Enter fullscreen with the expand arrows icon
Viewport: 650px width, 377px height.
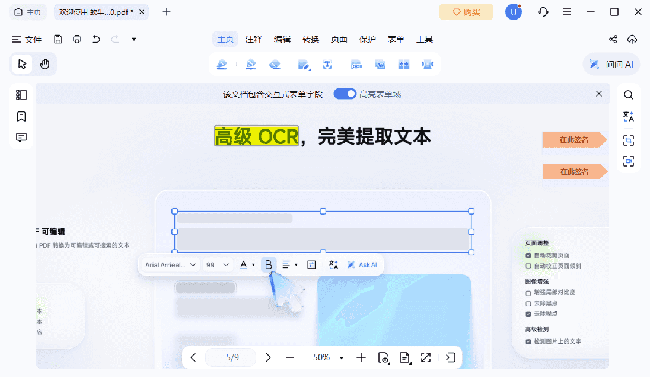click(426, 357)
